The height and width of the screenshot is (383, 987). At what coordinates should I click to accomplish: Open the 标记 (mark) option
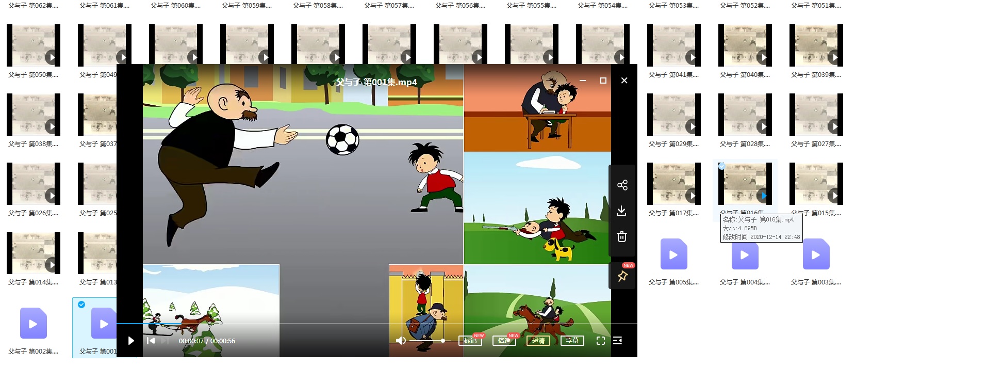tap(470, 341)
